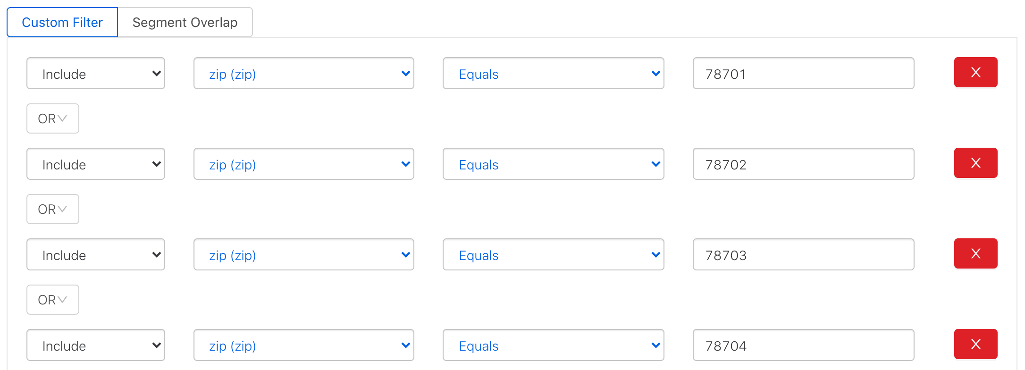This screenshot has width=1025, height=370.
Task: Expand Equals operator dropdown in 78701 row
Action: coord(553,73)
